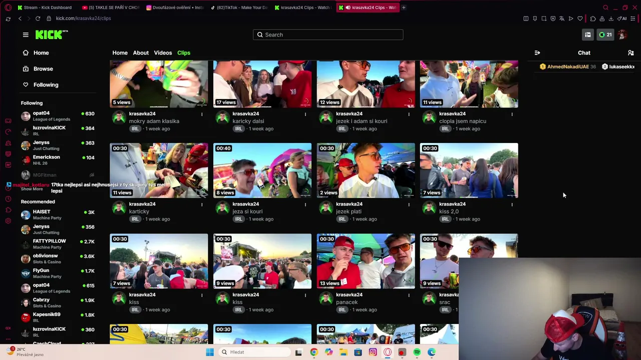Open options for clip 'jezek plati'
This screenshot has width=641, height=360.
click(x=409, y=204)
